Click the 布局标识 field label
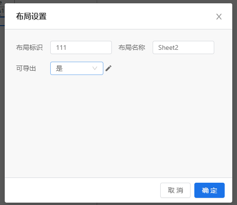 pyautogui.click(x=29, y=47)
